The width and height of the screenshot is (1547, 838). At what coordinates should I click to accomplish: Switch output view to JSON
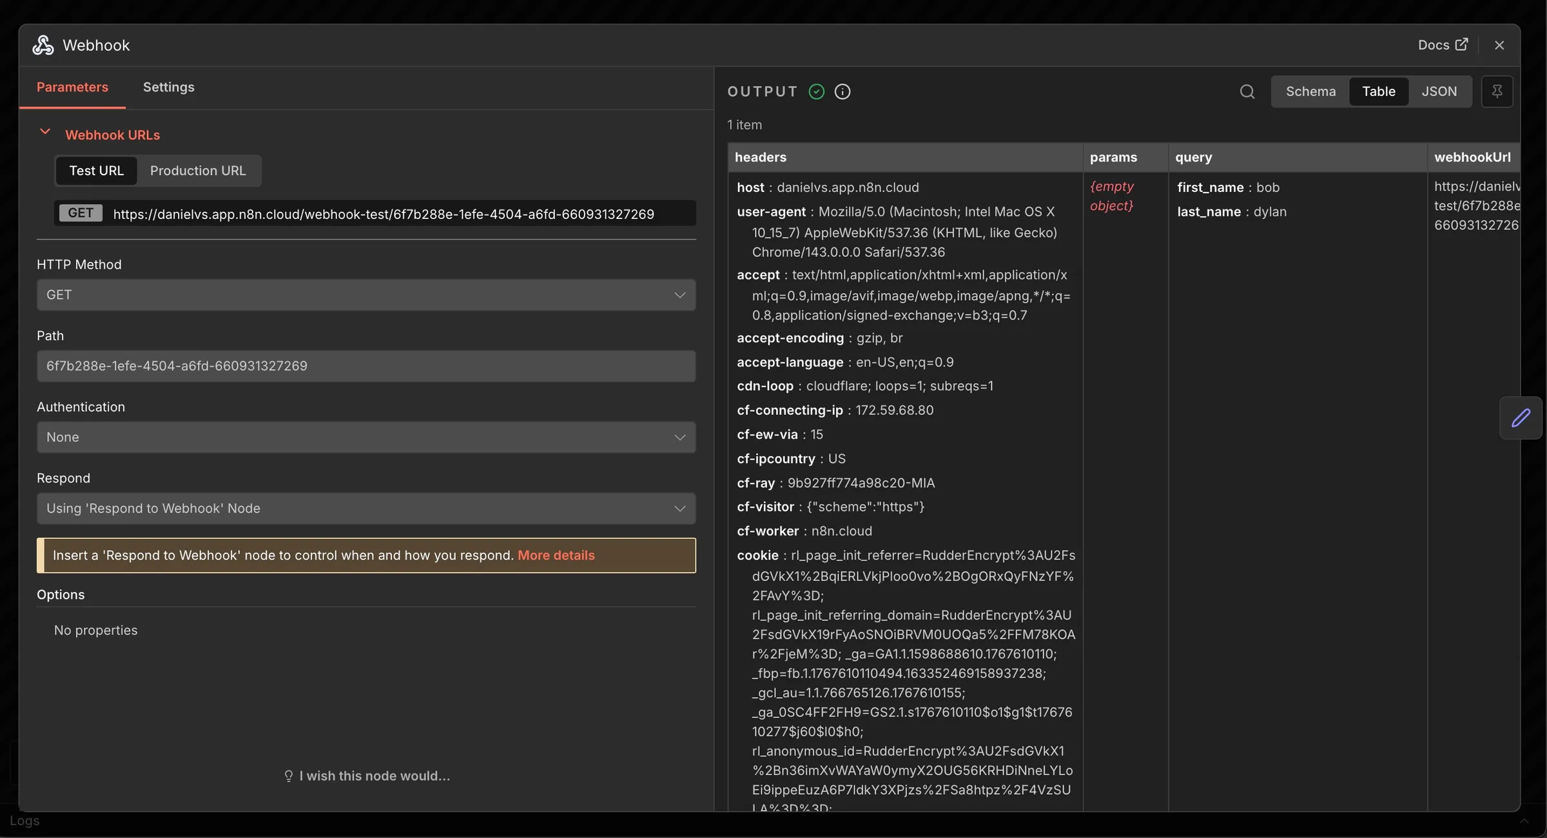point(1439,91)
